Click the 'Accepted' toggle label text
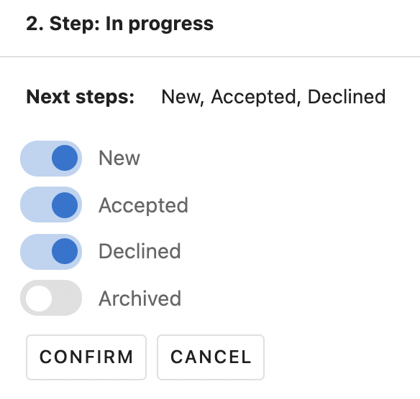 [143, 205]
